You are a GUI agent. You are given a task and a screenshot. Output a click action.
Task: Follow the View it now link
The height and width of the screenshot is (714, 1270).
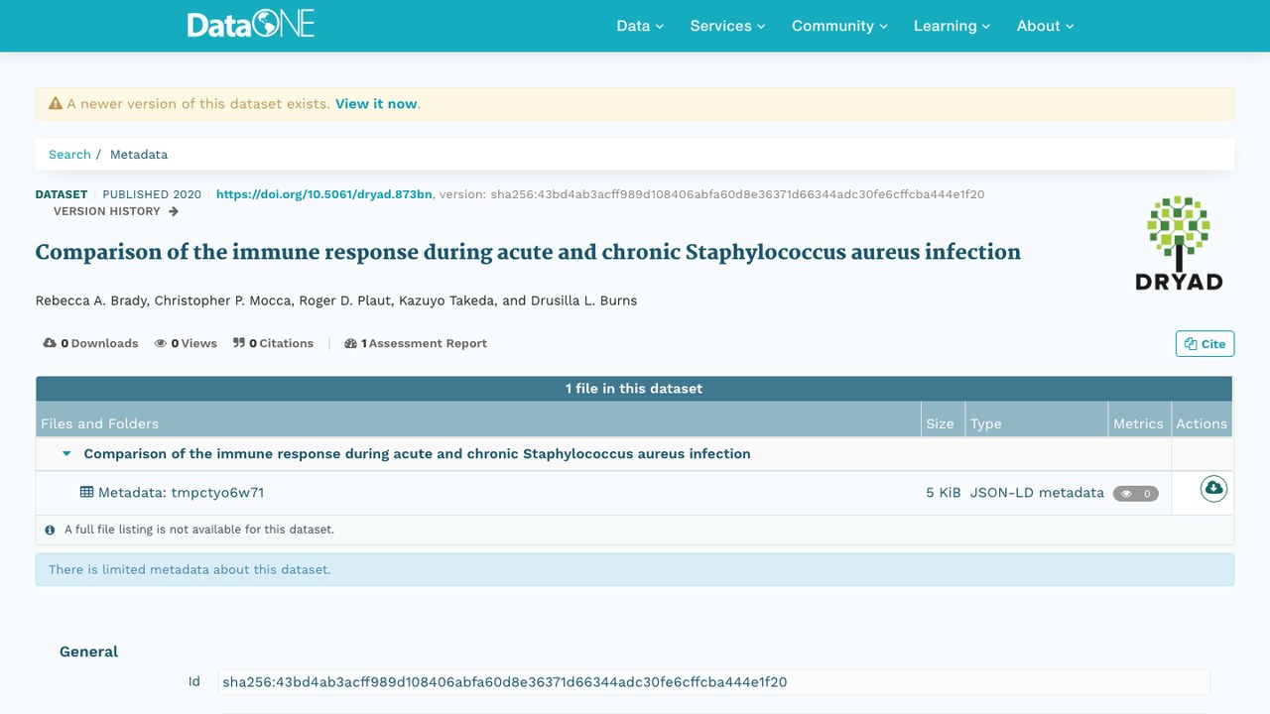pos(376,103)
